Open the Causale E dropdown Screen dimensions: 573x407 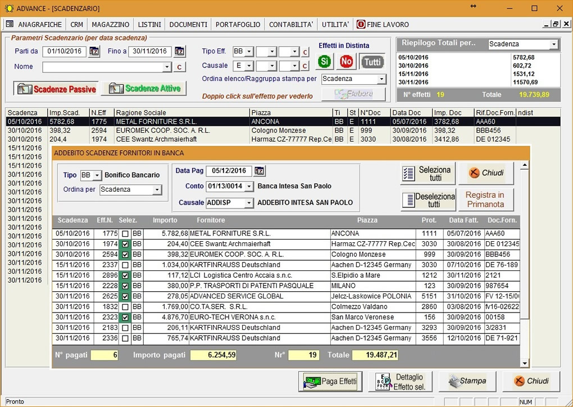(249, 66)
